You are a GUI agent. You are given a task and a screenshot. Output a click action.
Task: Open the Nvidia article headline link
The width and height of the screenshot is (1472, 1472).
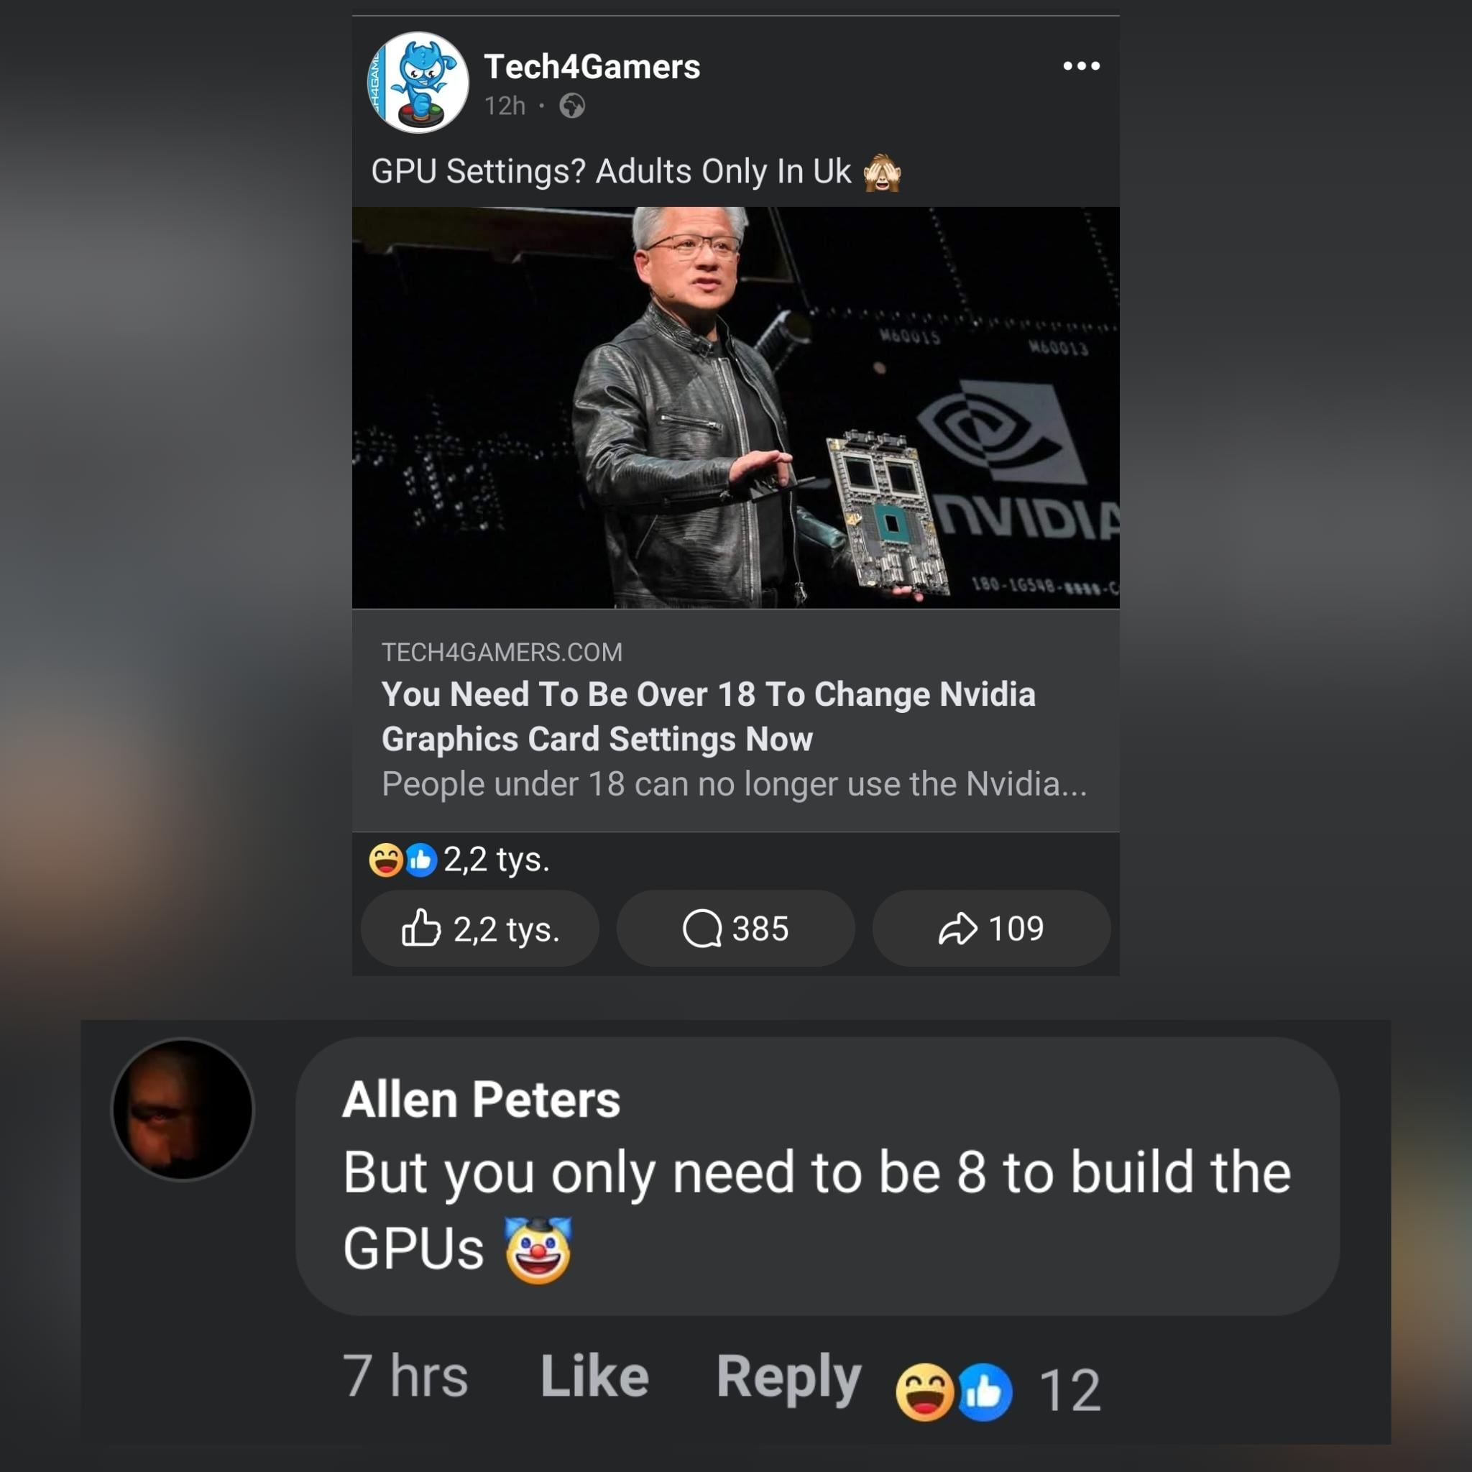click(709, 716)
